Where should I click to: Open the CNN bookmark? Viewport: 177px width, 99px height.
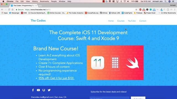pyautogui.click(x=24, y=13)
